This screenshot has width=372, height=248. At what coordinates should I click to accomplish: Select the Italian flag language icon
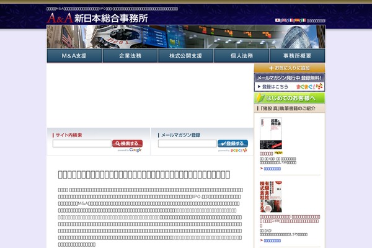coord(303,20)
